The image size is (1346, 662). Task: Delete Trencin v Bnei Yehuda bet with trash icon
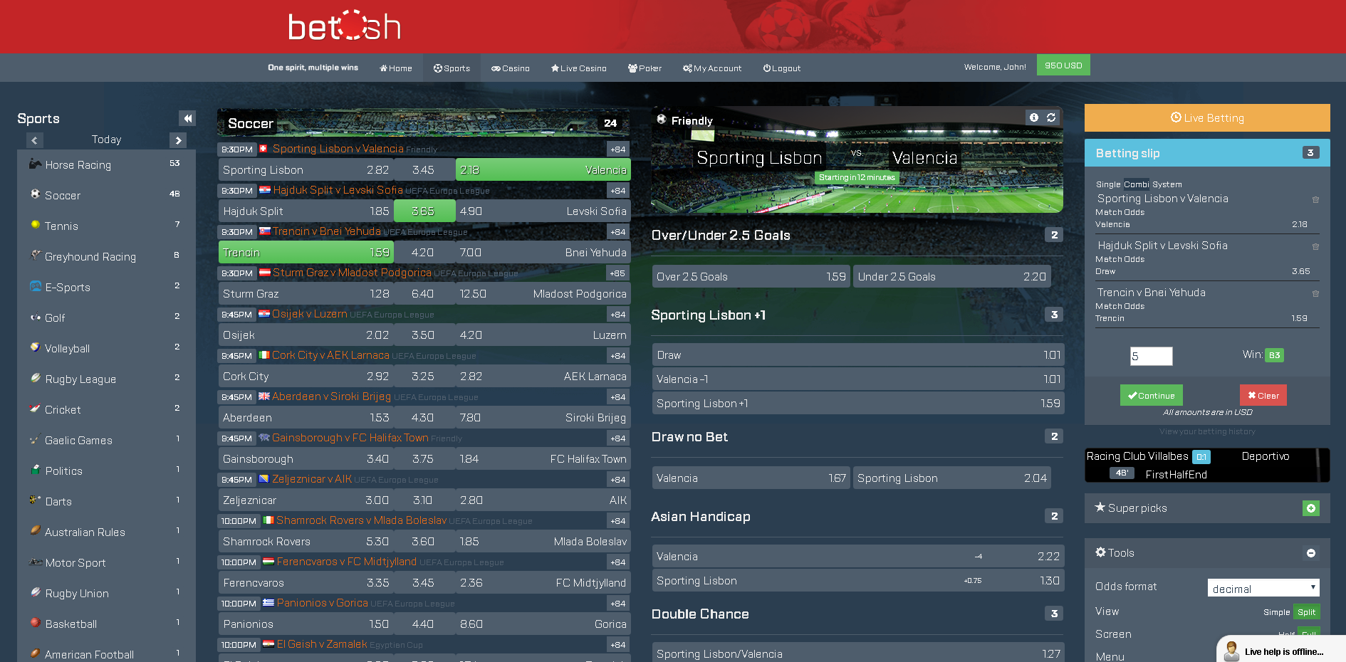point(1315,294)
